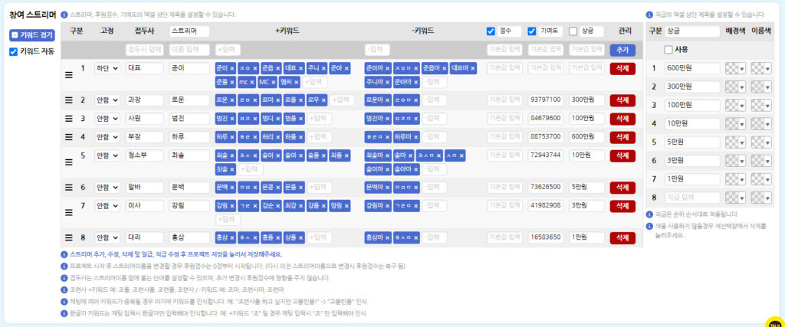Open the 고정 dropdown for row 6 알바
The height and width of the screenshot is (327, 785).
click(107, 188)
